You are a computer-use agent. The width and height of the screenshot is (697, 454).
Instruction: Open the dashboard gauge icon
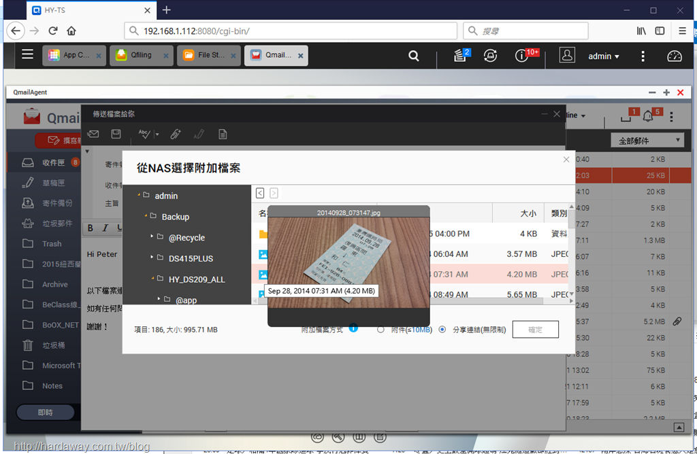coord(675,56)
